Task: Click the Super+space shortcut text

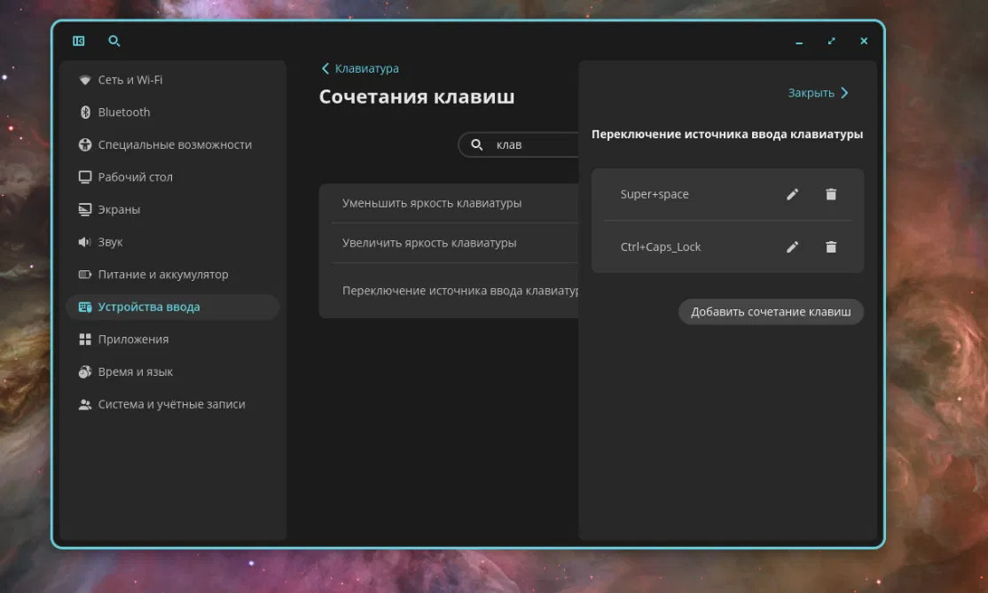Action: (655, 194)
